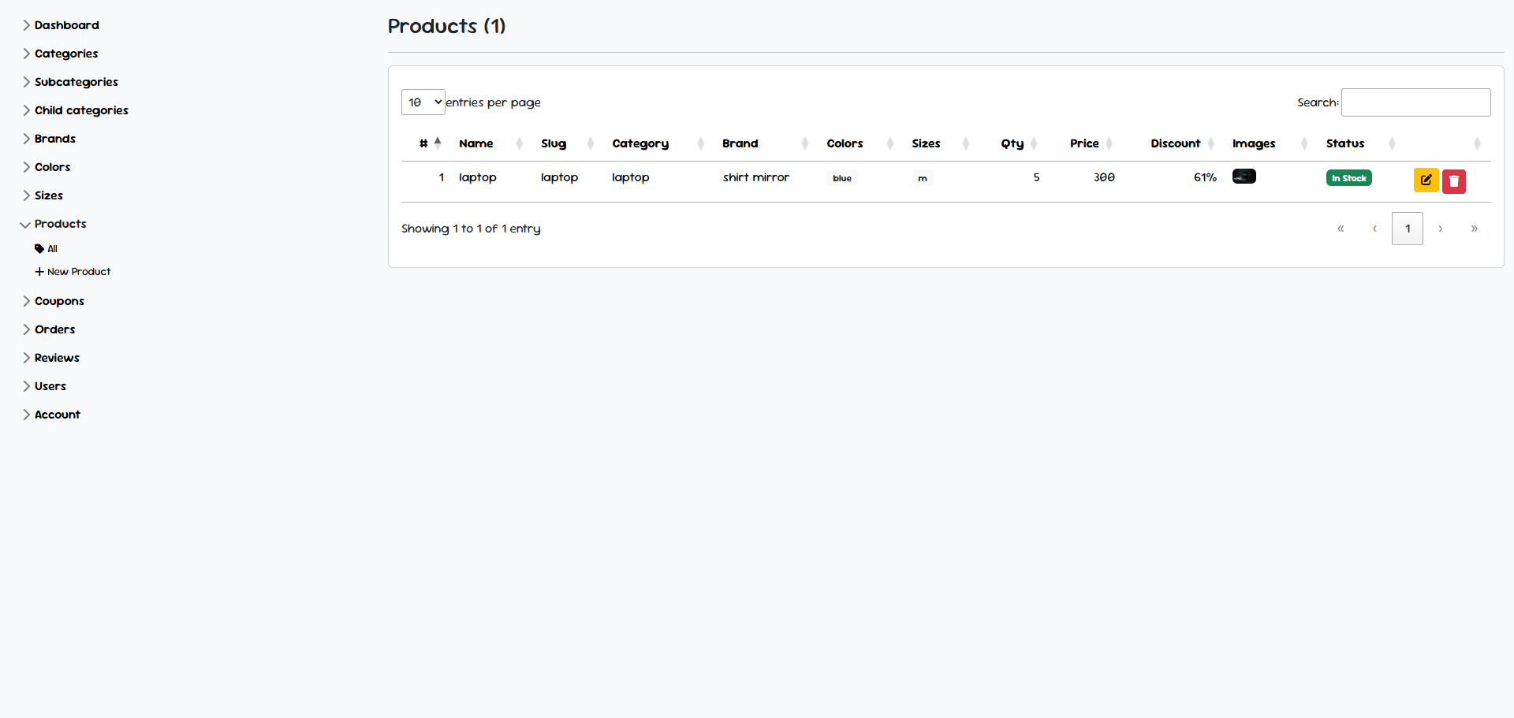Expand the Brands sidebar chevron
This screenshot has height=718, width=1514.
[26, 139]
